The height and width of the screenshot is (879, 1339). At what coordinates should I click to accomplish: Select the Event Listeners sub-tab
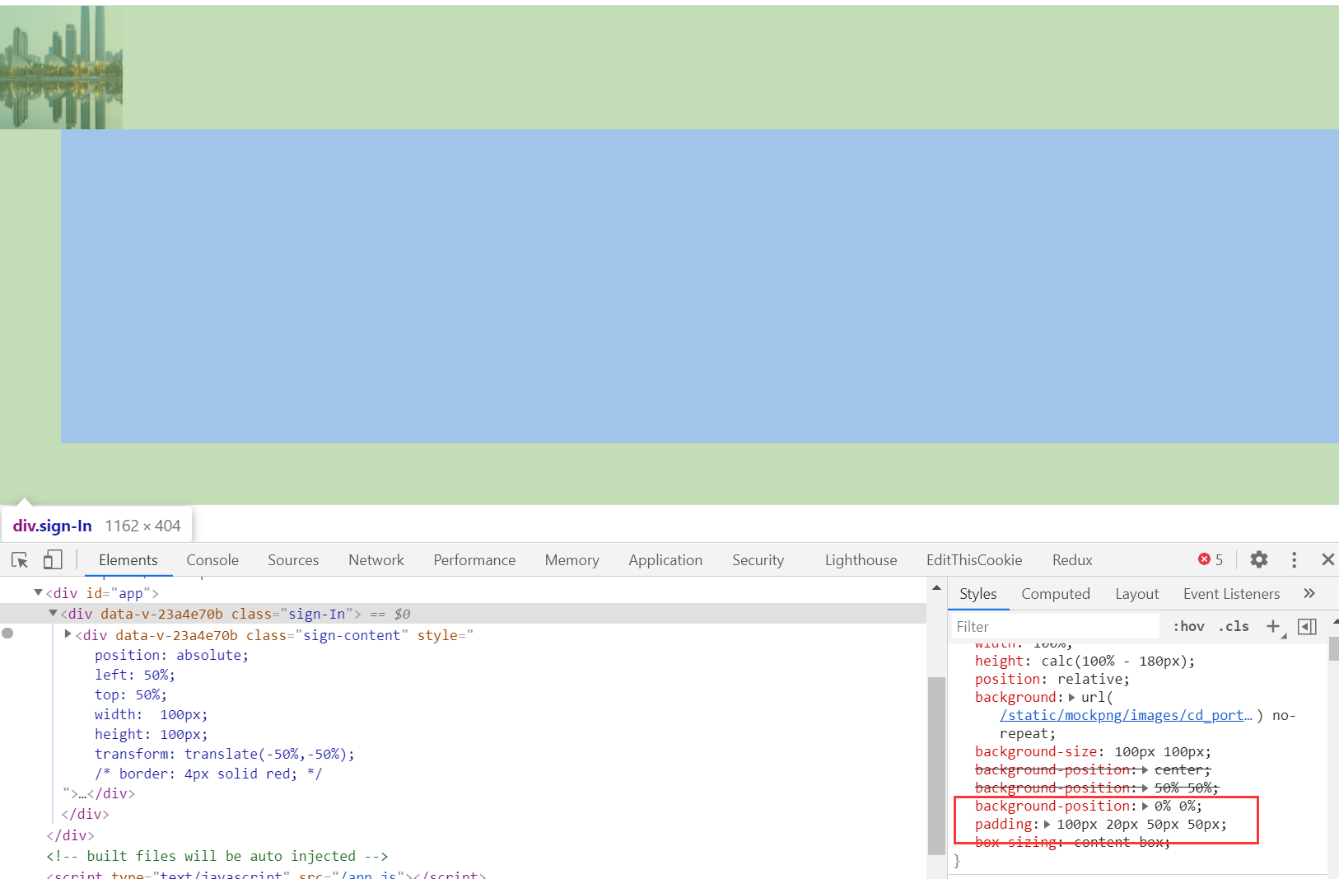[1231, 594]
